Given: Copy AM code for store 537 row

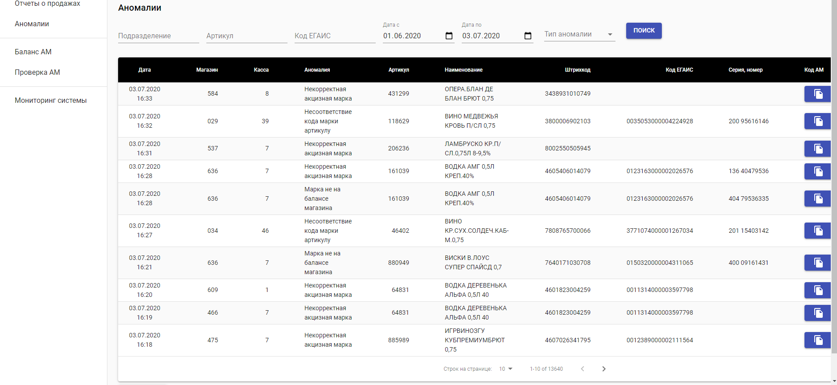Looking at the screenshot, I should click(817, 149).
